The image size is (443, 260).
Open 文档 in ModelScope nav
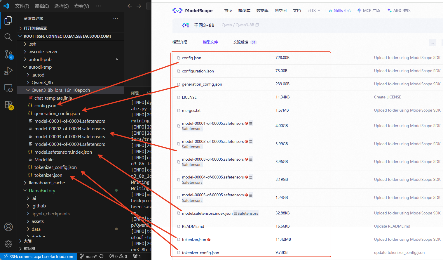pos(297,11)
